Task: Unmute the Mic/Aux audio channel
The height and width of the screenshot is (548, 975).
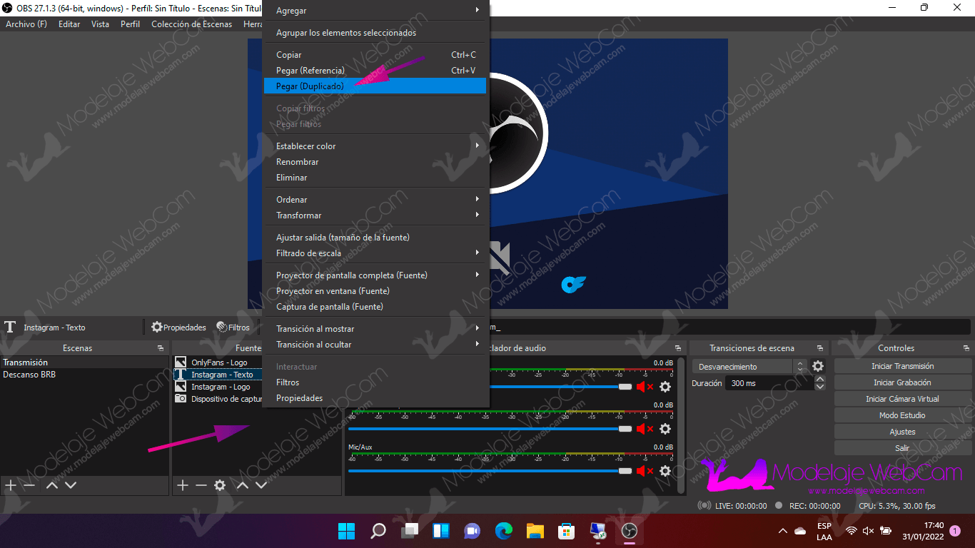Action: pyautogui.click(x=645, y=471)
